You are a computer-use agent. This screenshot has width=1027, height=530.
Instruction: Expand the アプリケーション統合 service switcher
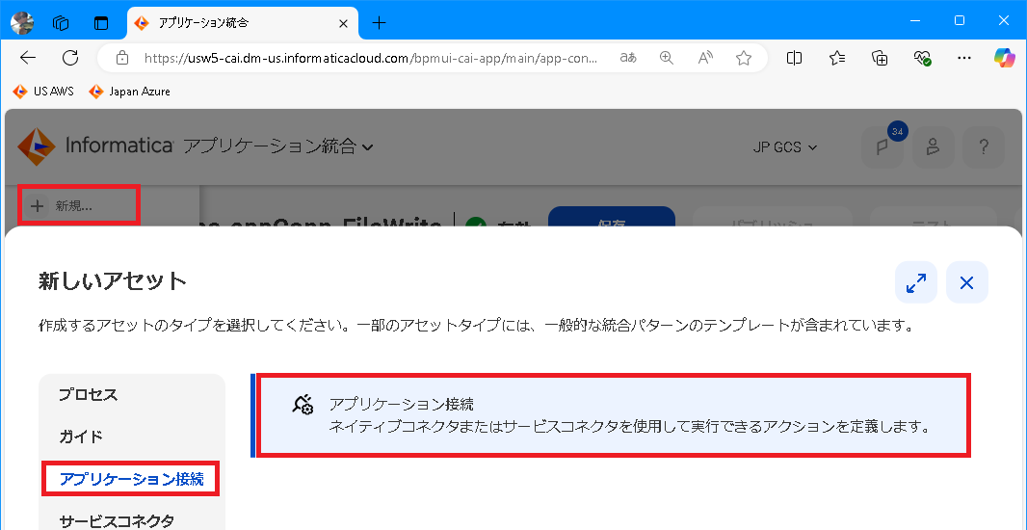pos(278,146)
